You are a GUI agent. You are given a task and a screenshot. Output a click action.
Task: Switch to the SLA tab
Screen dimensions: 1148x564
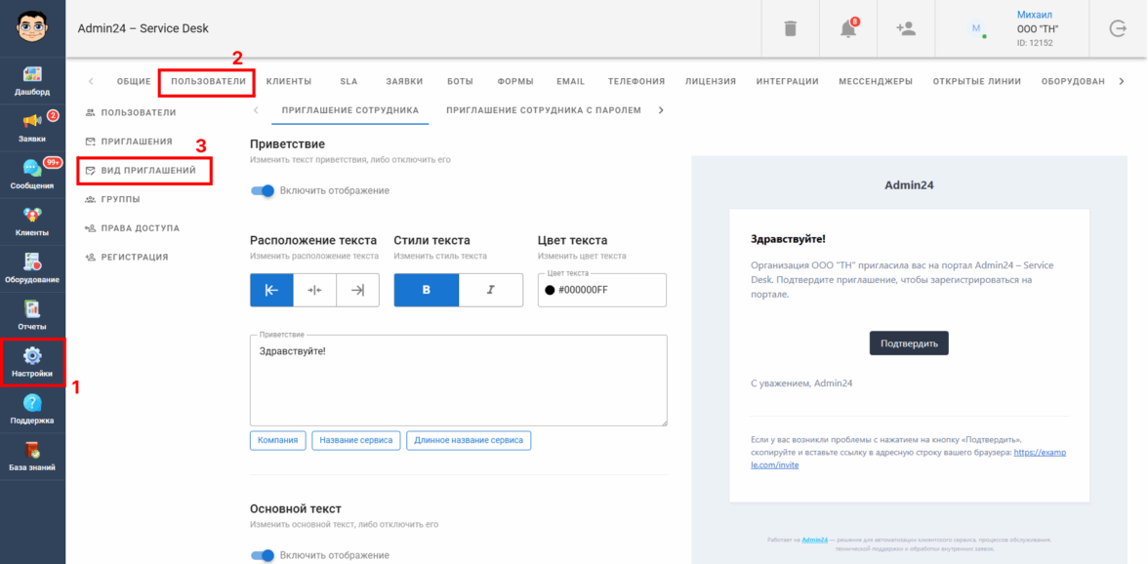(x=348, y=81)
